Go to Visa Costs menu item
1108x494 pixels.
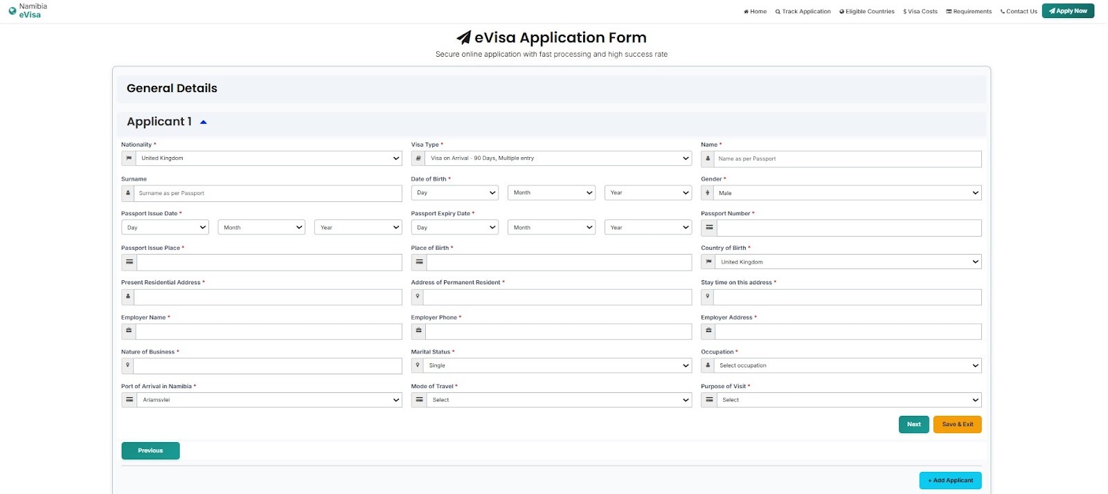pos(920,11)
